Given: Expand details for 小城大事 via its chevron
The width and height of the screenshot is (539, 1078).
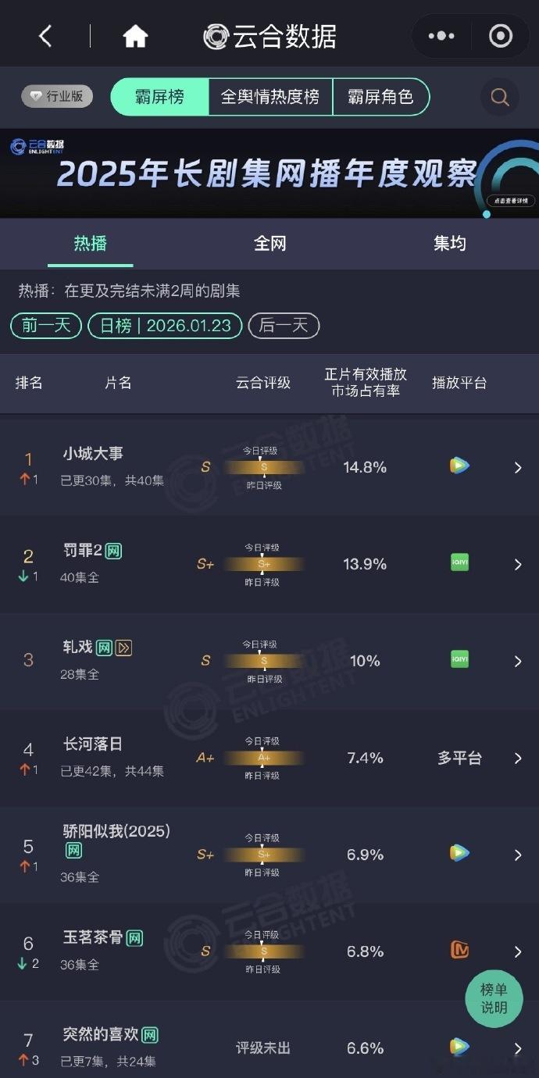Looking at the screenshot, I should [x=517, y=466].
